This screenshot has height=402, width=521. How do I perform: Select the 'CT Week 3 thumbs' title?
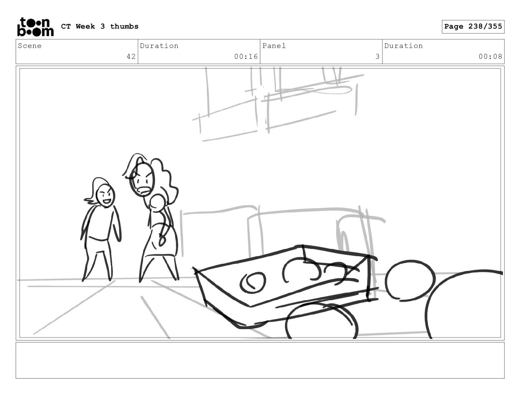pos(100,27)
